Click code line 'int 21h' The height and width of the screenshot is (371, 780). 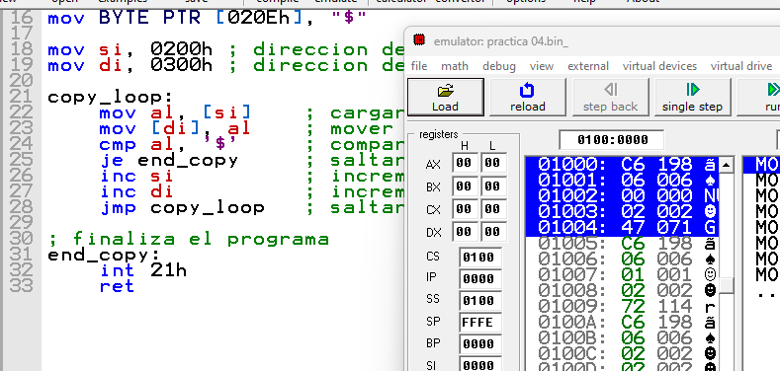142,271
